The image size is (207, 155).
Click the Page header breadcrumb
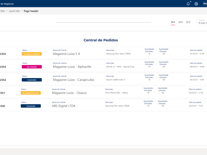[31, 11]
